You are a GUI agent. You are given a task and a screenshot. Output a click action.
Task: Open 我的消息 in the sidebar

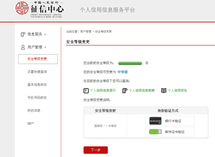coord(34,111)
